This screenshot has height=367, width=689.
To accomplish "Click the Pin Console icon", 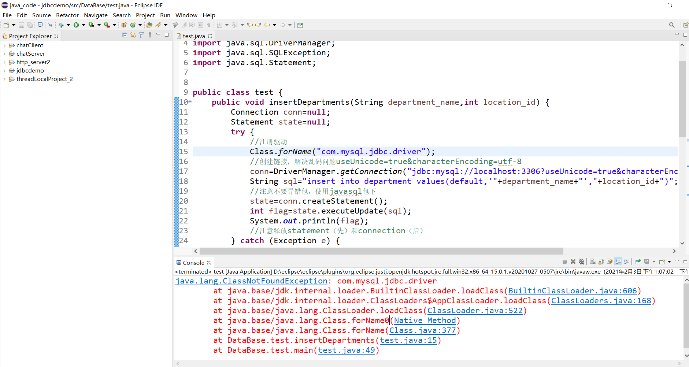I will pos(638,262).
